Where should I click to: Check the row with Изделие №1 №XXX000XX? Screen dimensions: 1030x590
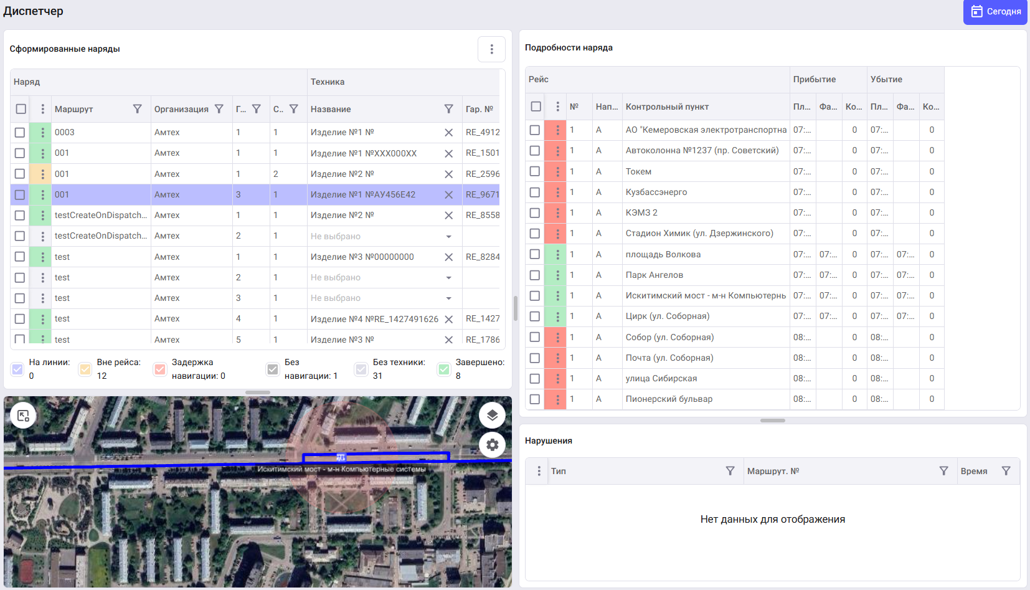point(20,153)
